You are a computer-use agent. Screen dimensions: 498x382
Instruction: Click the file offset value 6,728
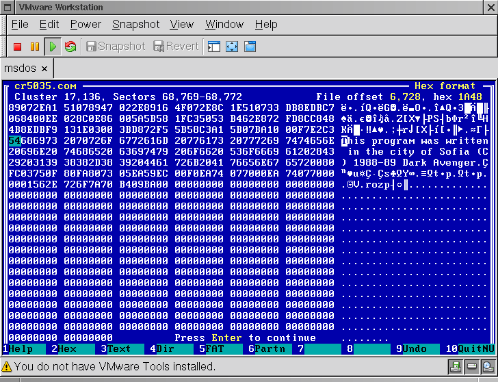coord(405,97)
